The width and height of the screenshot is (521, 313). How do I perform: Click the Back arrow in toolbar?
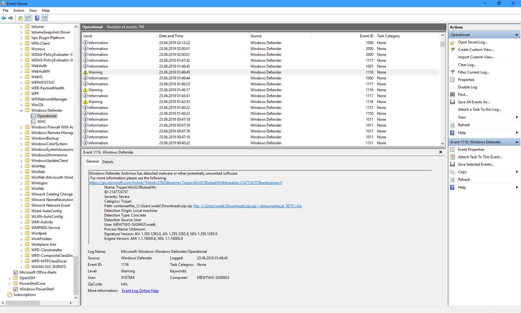(x=4, y=18)
